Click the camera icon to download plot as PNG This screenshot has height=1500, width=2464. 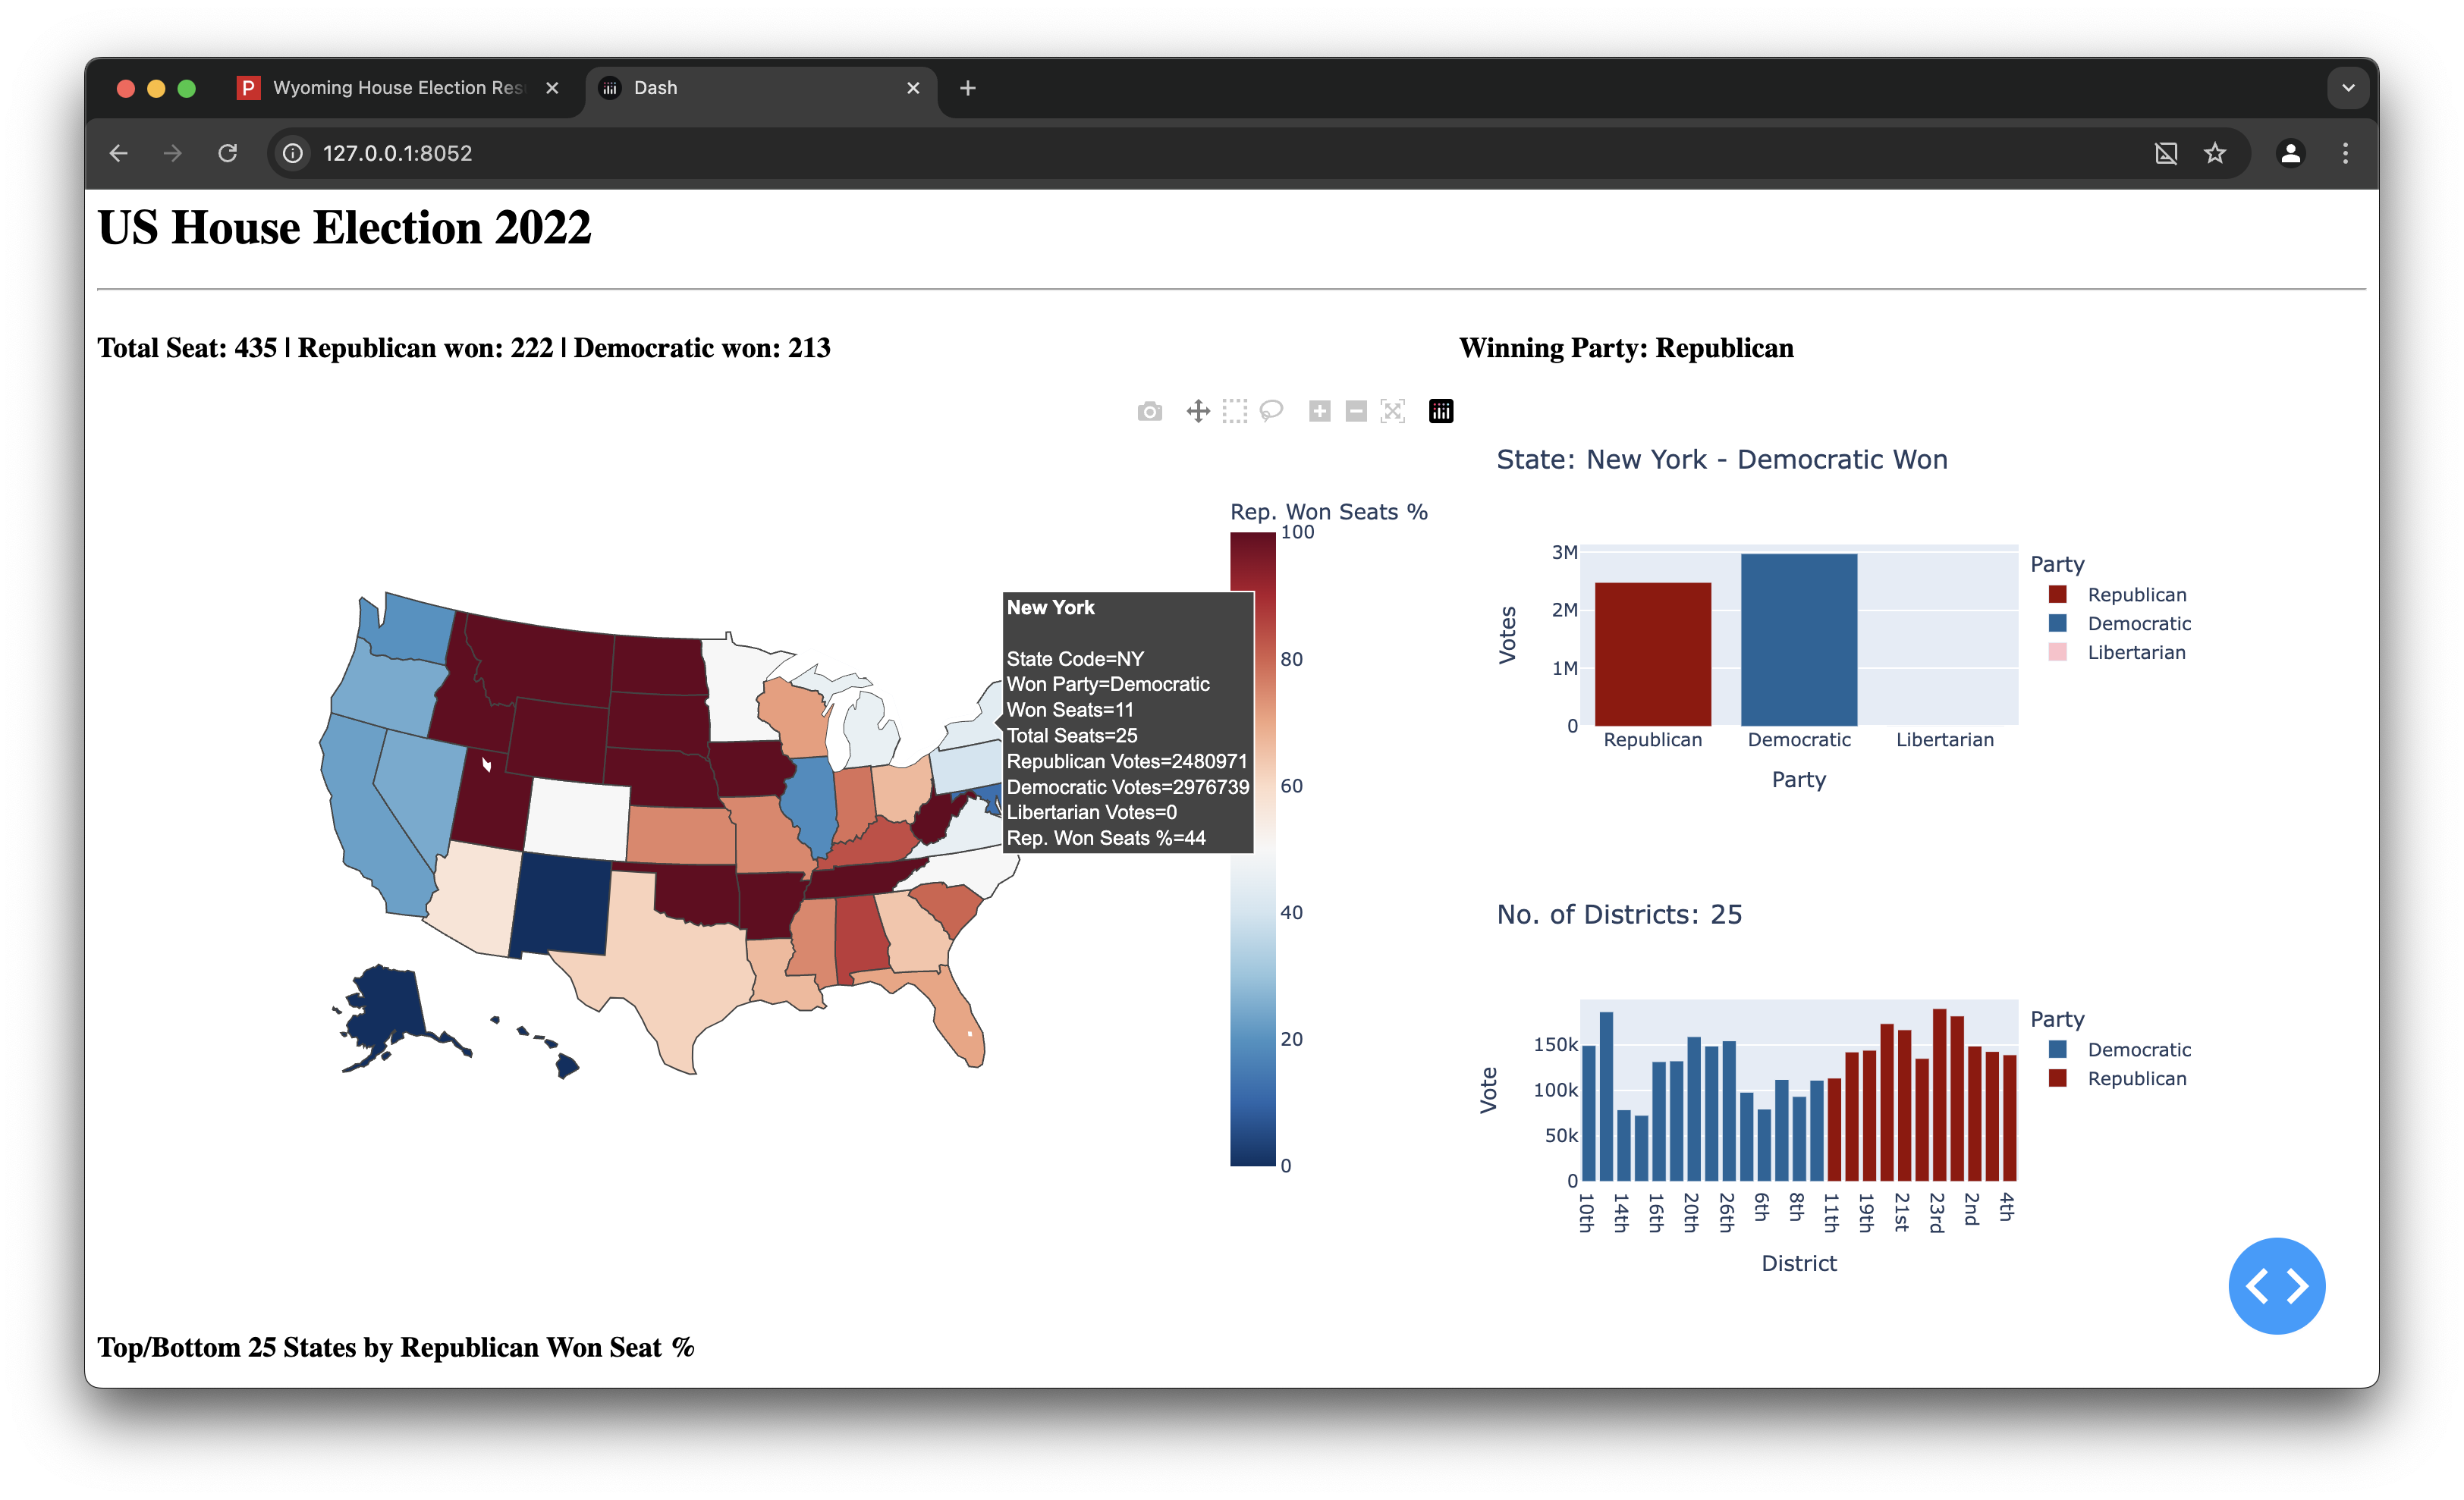tap(1149, 411)
